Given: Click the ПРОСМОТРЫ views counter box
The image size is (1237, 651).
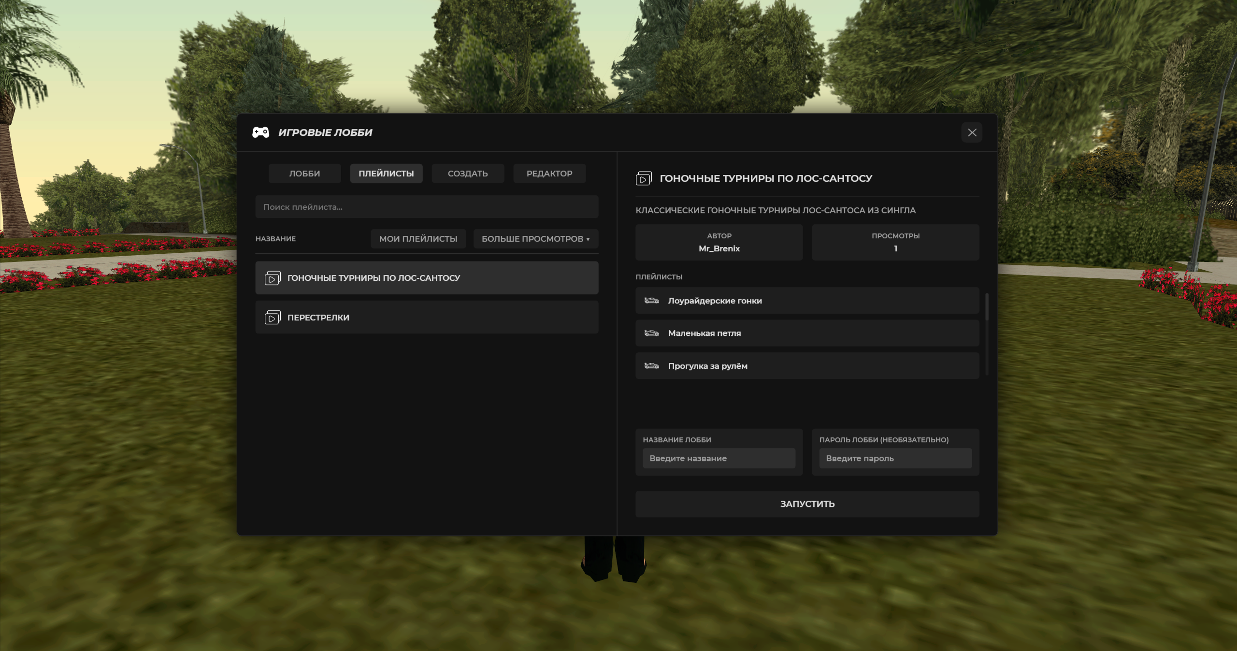Looking at the screenshot, I should pyautogui.click(x=895, y=243).
